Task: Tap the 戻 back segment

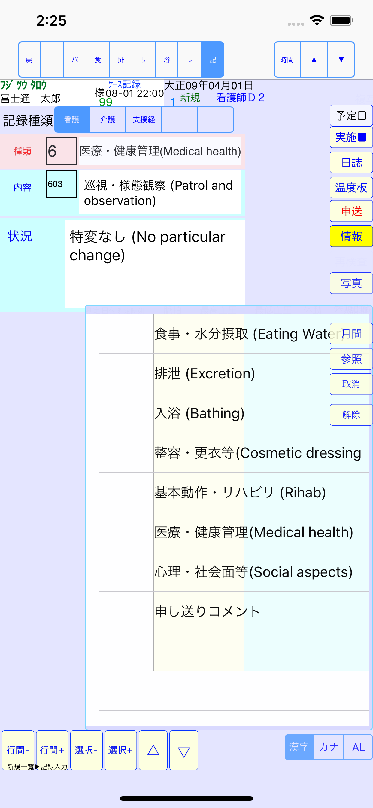Action: click(29, 60)
